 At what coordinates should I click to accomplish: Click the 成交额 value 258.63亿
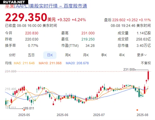[x=143, y=39]
